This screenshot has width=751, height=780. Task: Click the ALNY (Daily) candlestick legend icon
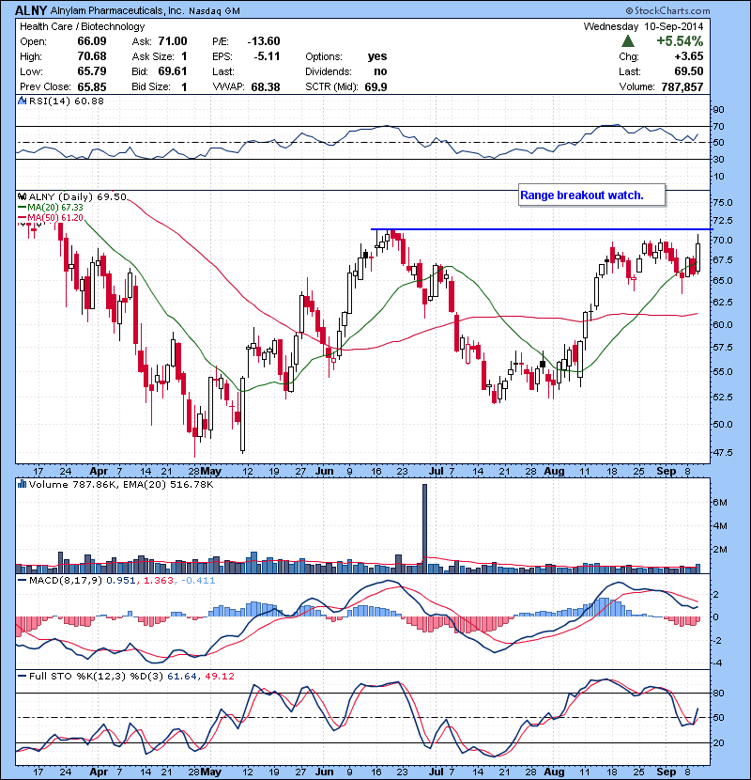22,197
